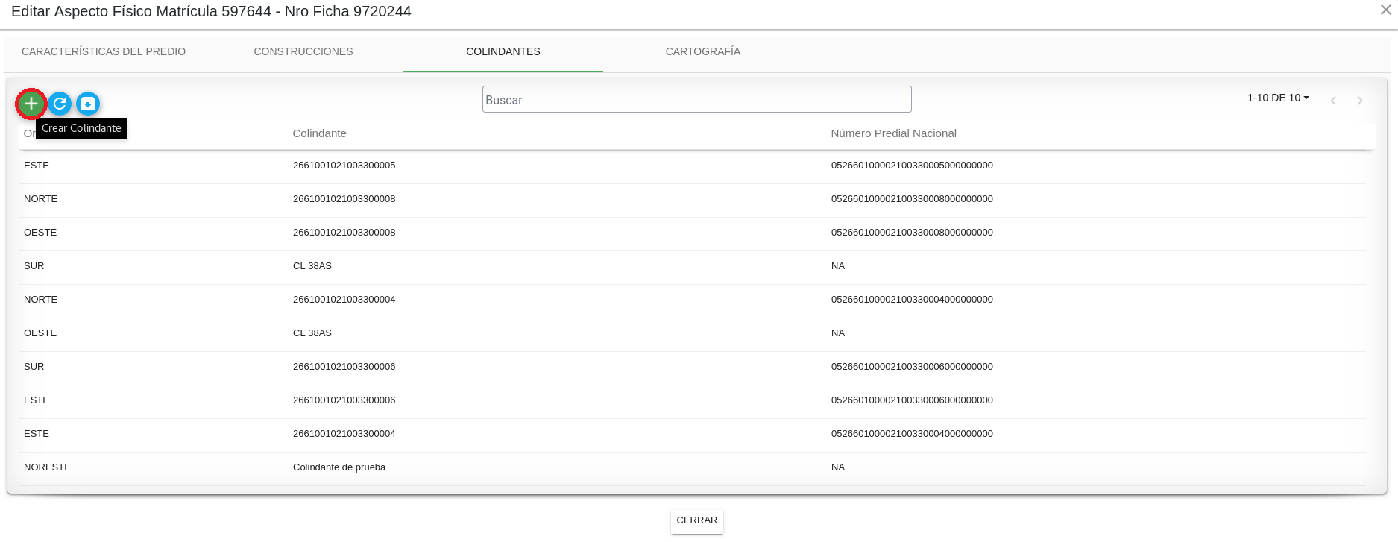Select colindante 2661001021003300005
This screenshot has width=1398, height=542.
tap(344, 166)
